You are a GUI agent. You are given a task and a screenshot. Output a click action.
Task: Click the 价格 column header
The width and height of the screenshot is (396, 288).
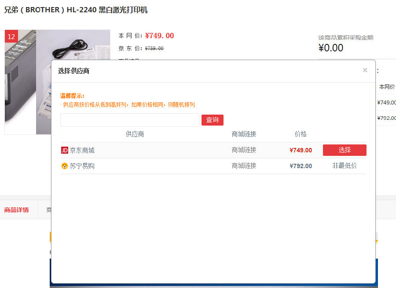point(301,134)
